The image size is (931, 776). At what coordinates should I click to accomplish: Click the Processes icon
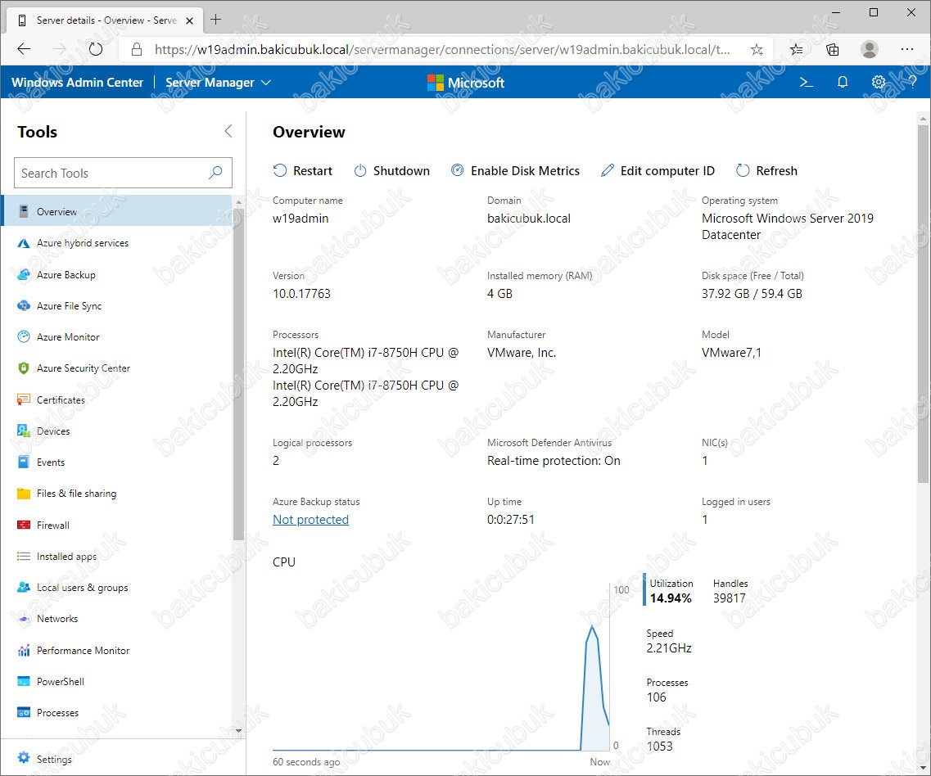pos(24,712)
